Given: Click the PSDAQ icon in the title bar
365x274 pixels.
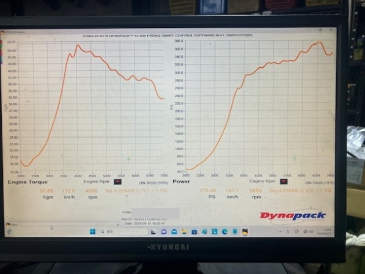Looking at the screenshot, I should [3, 32].
